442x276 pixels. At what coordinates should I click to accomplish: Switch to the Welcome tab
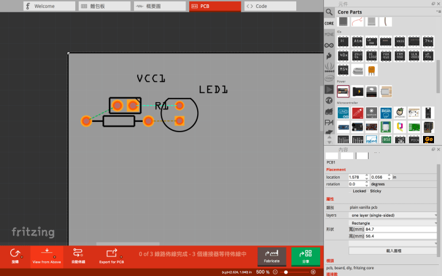(x=50, y=6)
